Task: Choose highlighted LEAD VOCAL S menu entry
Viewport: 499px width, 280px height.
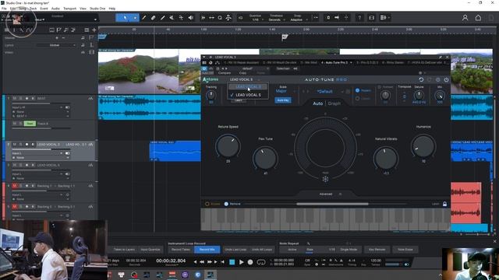Action: (x=248, y=87)
